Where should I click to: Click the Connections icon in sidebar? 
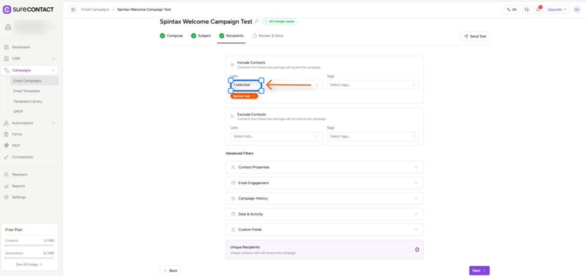click(x=6, y=157)
